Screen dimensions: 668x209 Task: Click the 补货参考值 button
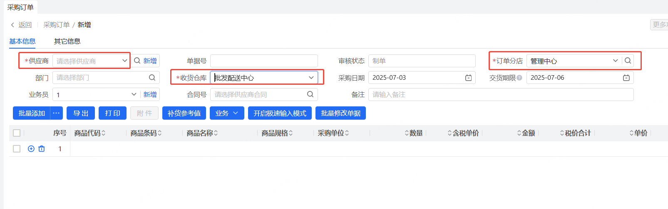click(x=184, y=113)
